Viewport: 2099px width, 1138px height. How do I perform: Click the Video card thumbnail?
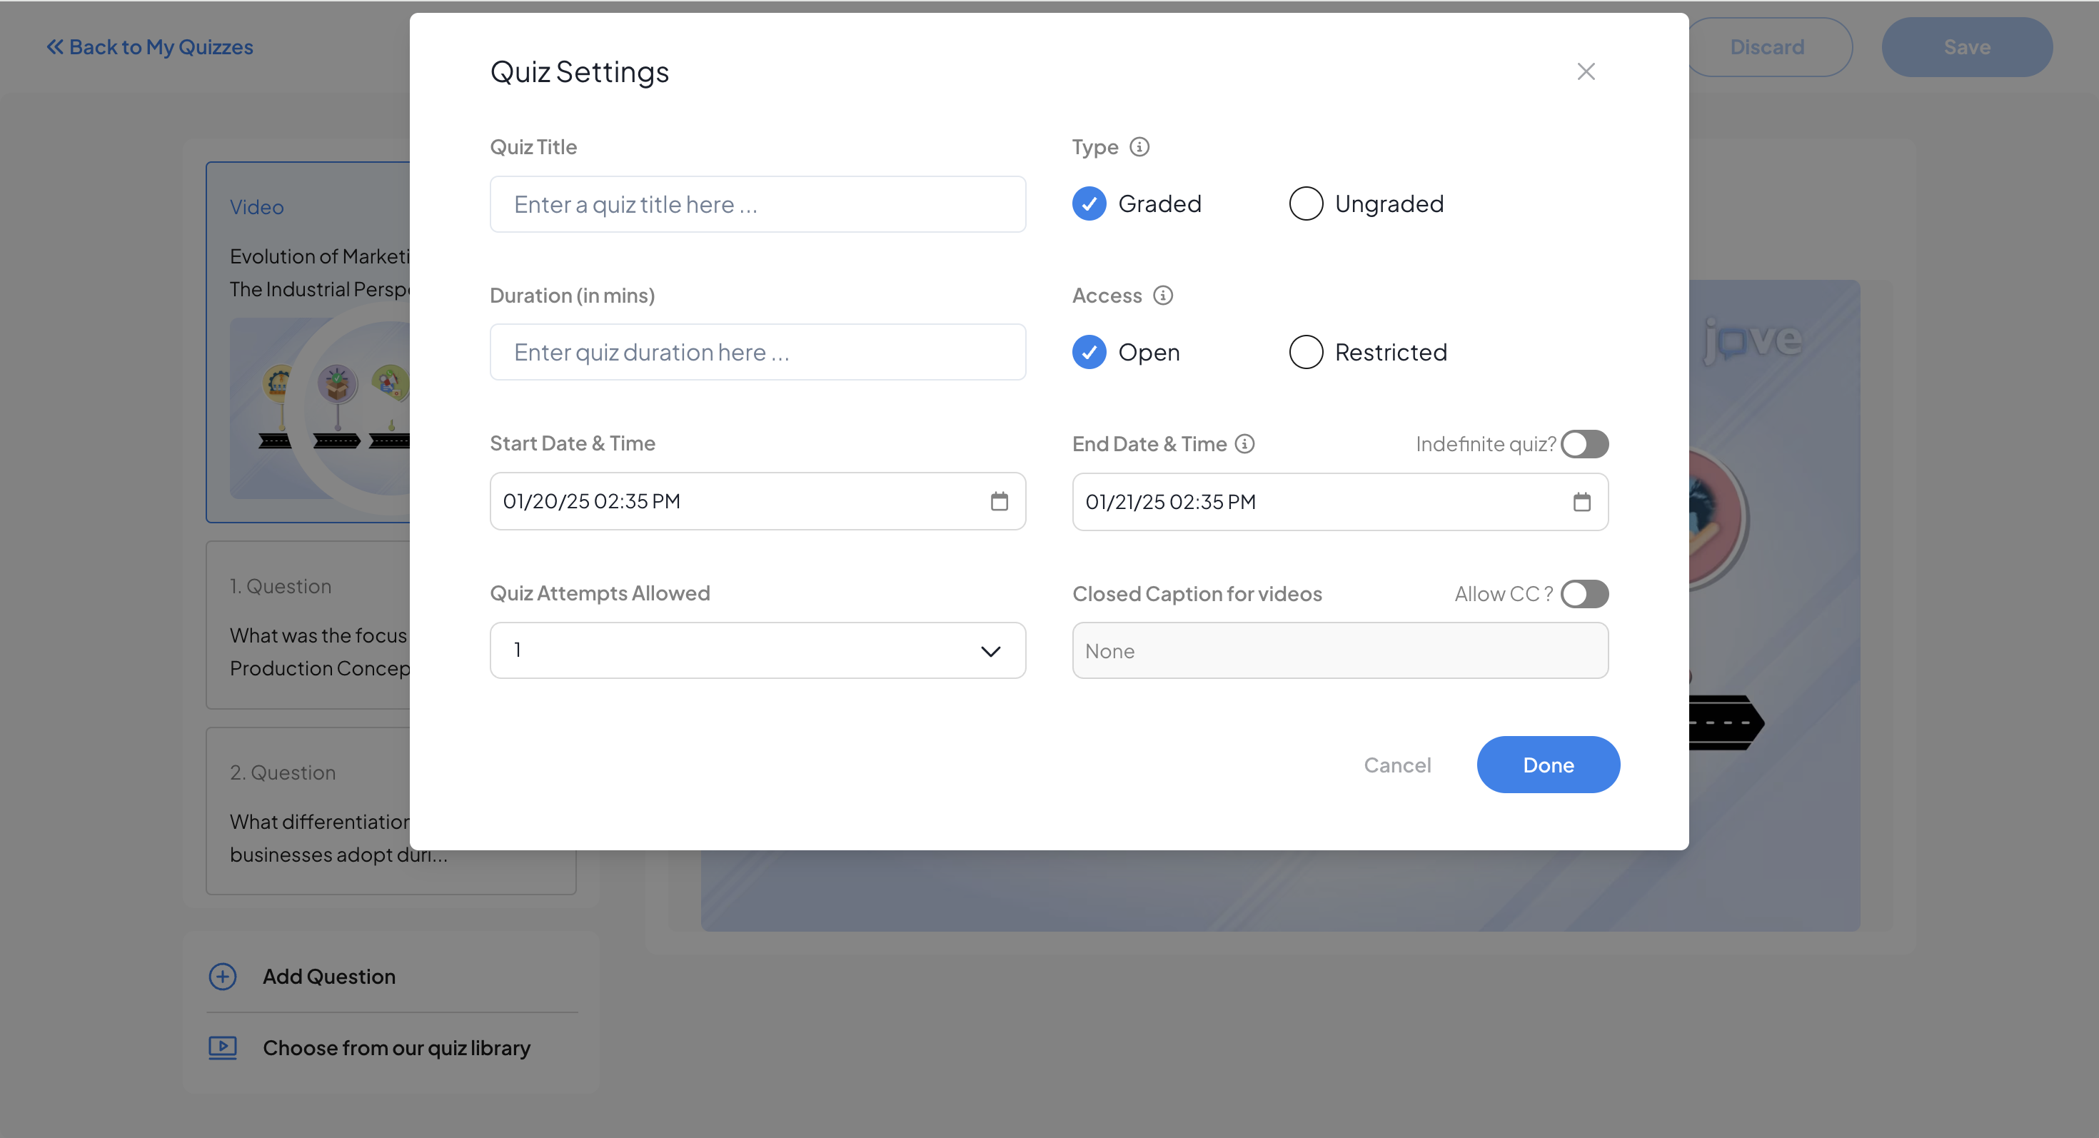click(x=319, y=408)
